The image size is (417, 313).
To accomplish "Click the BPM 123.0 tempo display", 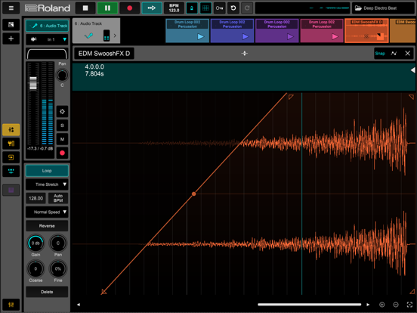I will (174, 8).
